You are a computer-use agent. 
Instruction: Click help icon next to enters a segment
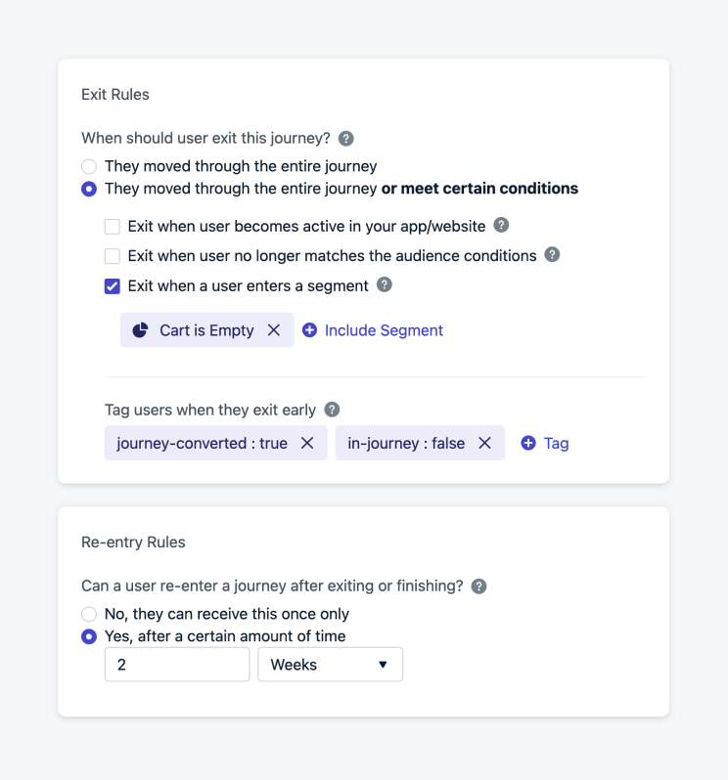coord(385,285)
